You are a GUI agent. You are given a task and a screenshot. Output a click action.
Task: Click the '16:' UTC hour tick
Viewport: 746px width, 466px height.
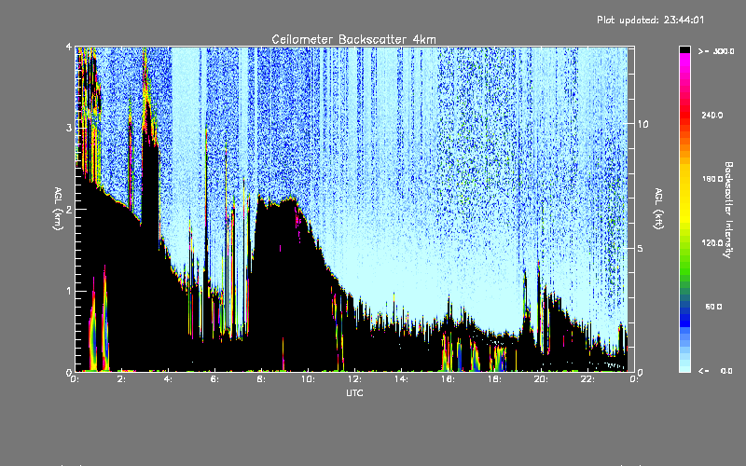(x=449, y=379)
